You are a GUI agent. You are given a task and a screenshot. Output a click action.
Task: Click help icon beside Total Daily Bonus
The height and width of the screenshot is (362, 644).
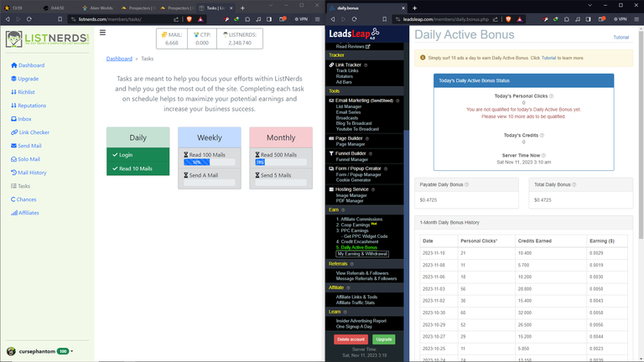[574, 184]
